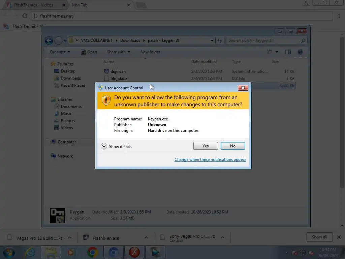This screenshot has width=345, height=259.
Task: Click the Favorites star in the sidebar
Action: pyautogui.click(x=53, y=64)
